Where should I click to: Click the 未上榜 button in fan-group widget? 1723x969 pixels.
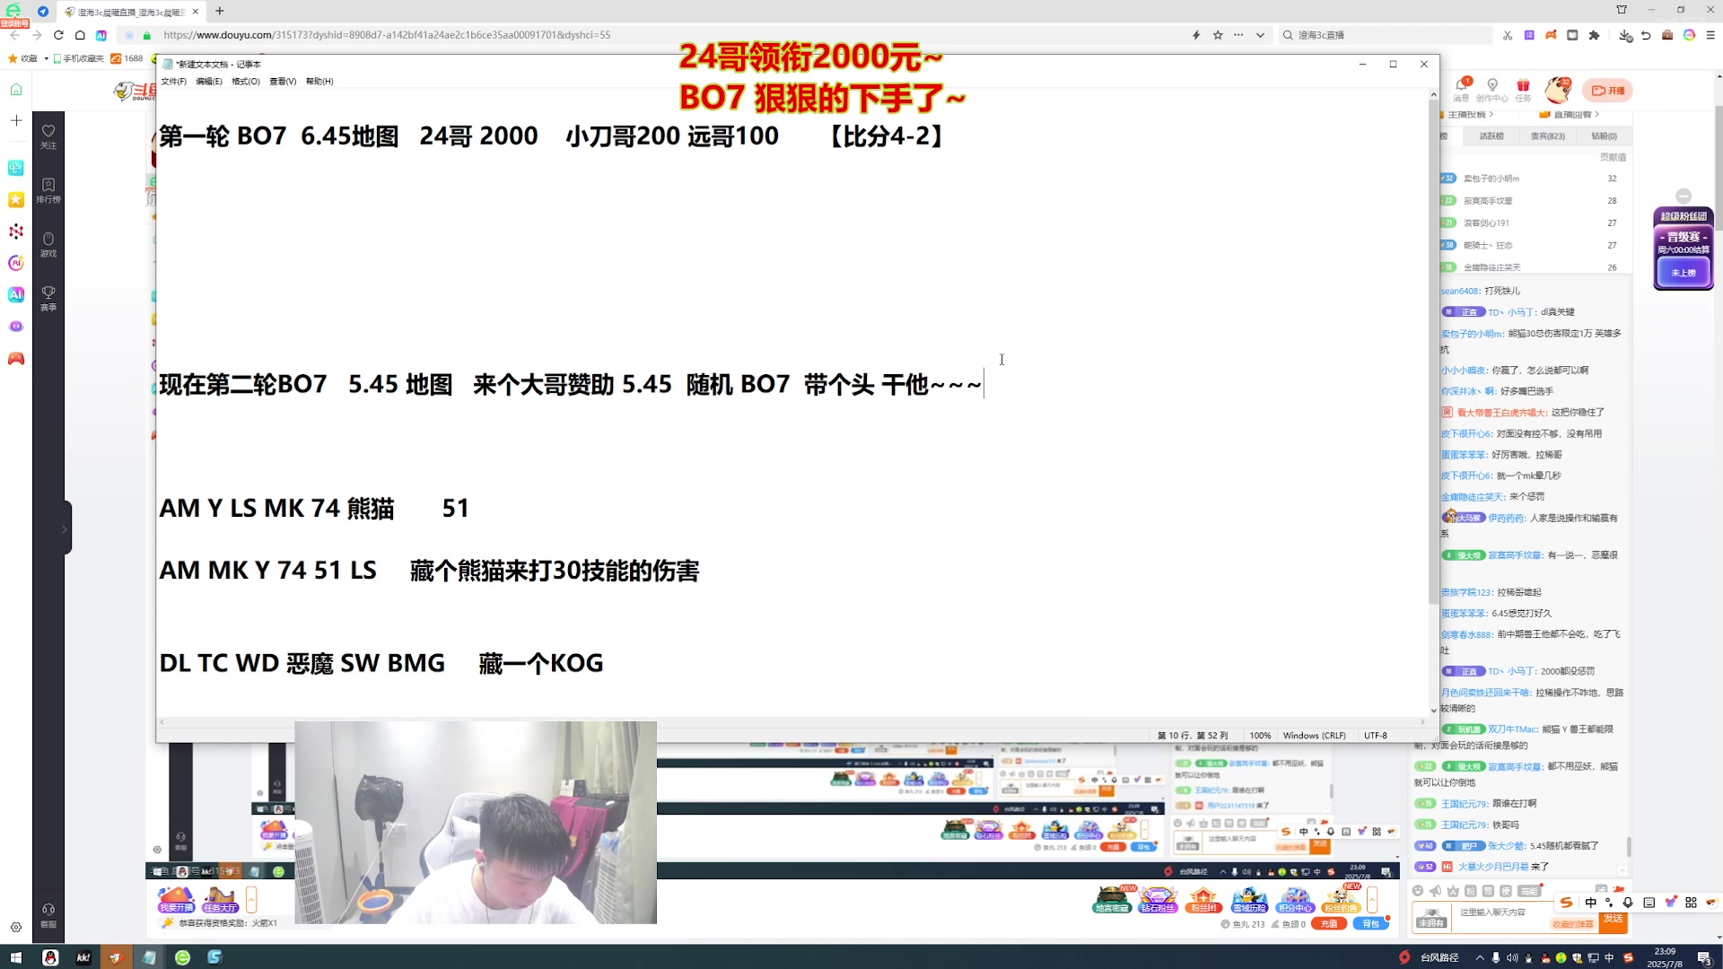tap(1684, 273)
